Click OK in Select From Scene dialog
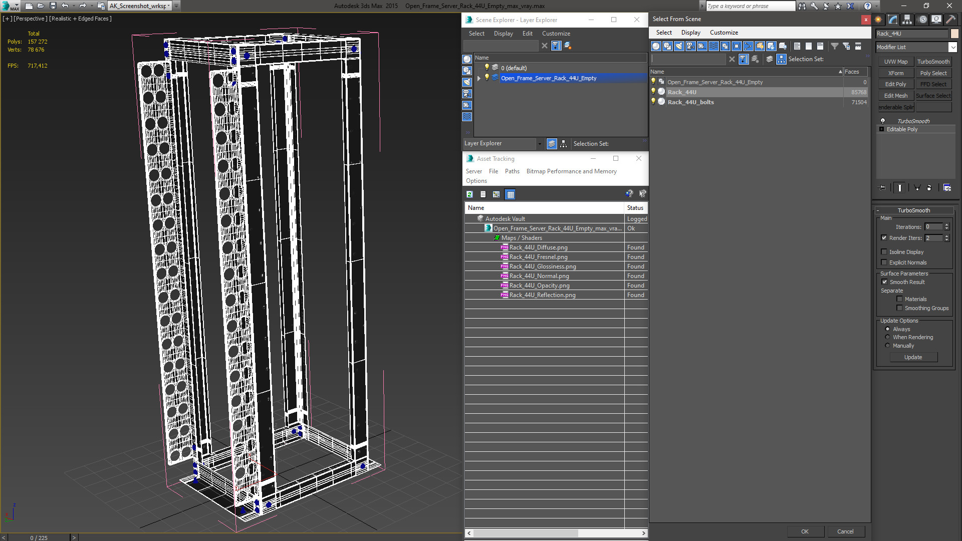962x541 pixels. (805, 531)
